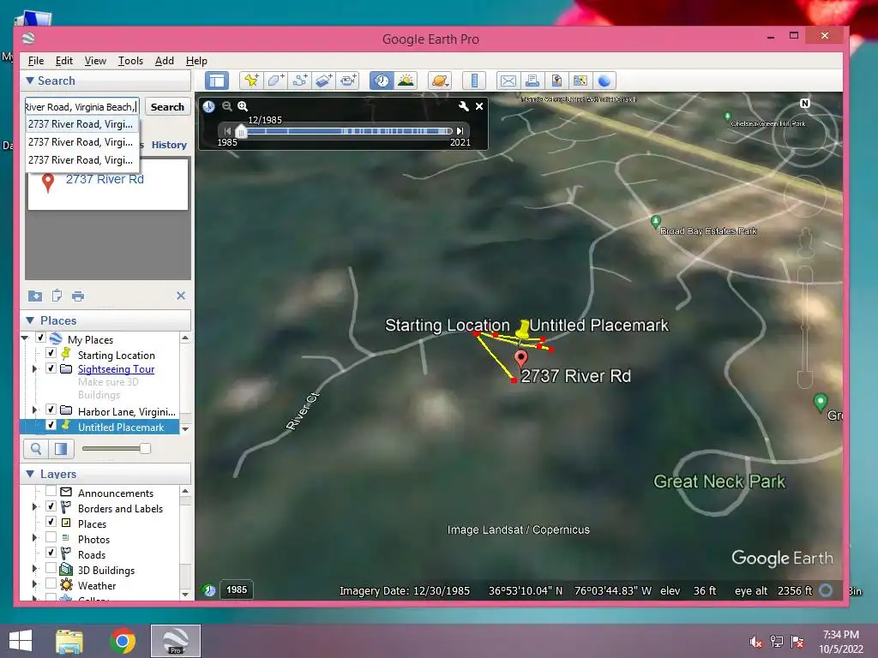Uncheck My Places checkbox
Viewport: 878px width, 658px height.
[x=40, y=338]
